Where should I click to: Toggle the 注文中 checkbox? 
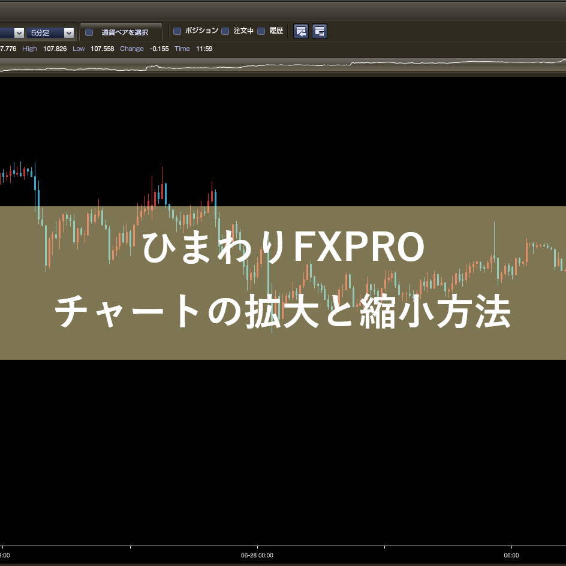coord(225,31)
